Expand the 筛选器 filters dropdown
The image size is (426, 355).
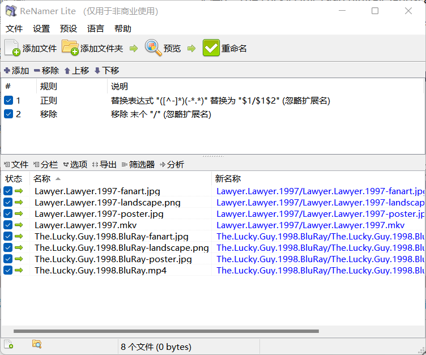click(138, 165)
